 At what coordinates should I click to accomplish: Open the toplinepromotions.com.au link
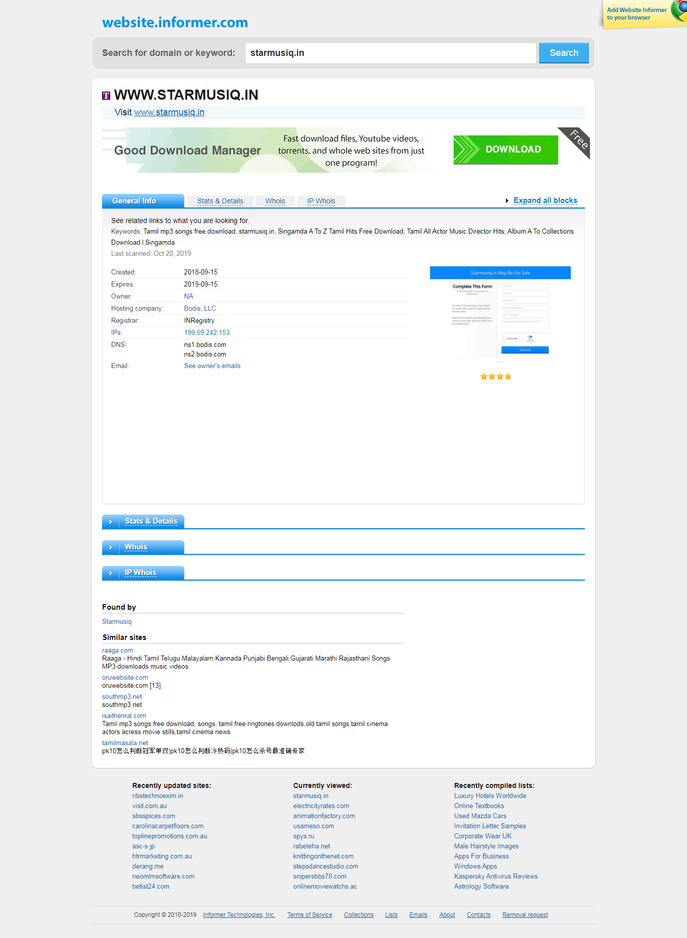coord(169,836)
